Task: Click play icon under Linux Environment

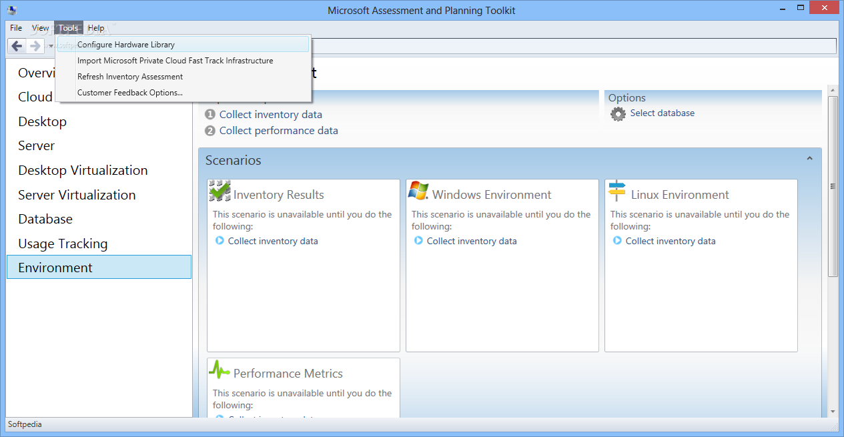Action: pos(617,241)
